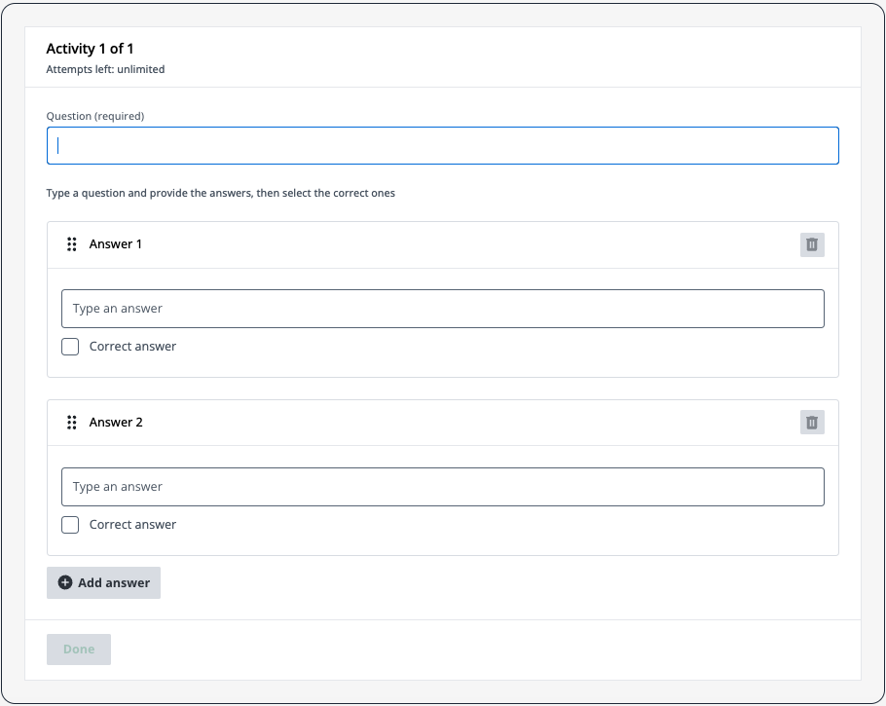The width and height of the screenshot is (886, 706).
Task: Grab the drag handle for Answer 2
Action: click(71, 423)
